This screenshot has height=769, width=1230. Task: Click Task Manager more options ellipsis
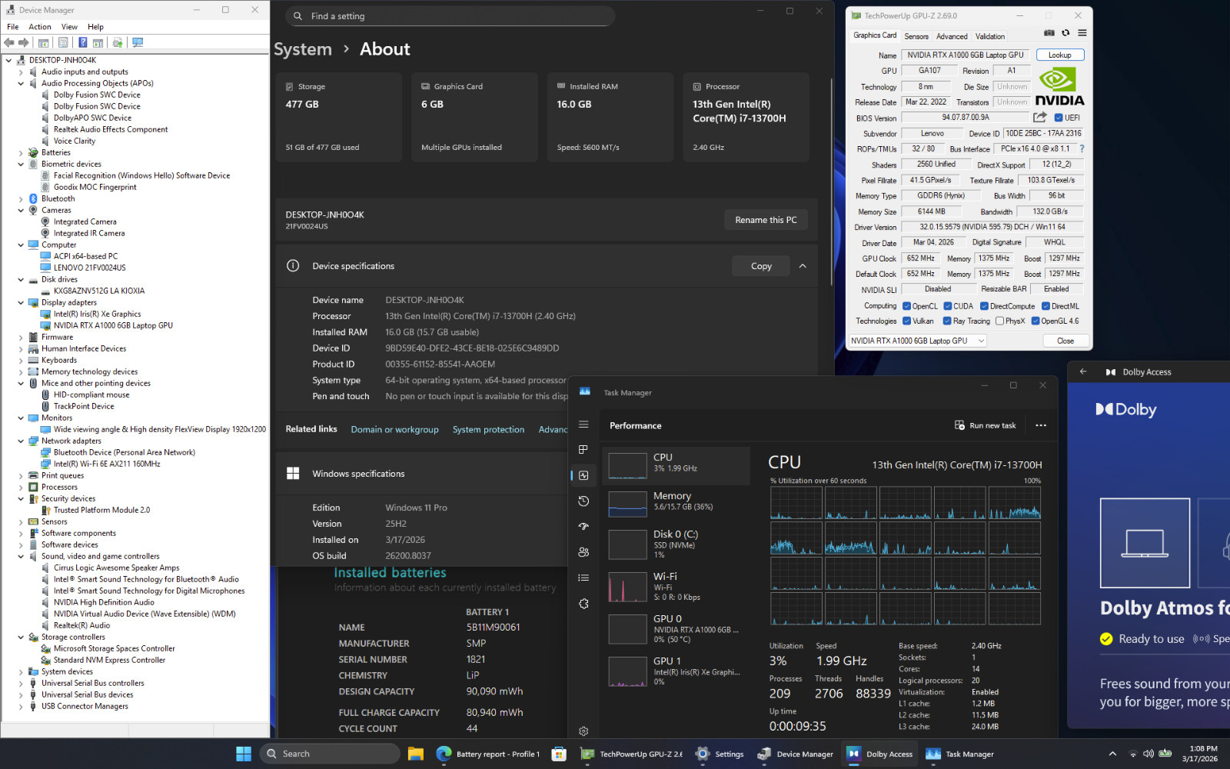1041,425
